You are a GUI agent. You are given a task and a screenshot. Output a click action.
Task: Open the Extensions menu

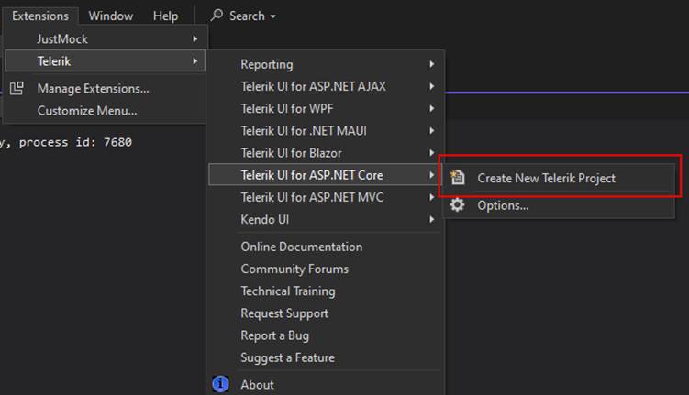tap(40, 16)
